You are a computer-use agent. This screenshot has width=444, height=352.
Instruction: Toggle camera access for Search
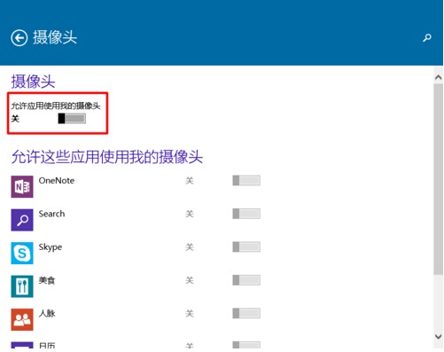246,214
